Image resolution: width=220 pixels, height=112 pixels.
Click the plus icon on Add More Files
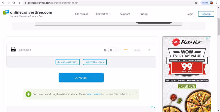(59, 62)
